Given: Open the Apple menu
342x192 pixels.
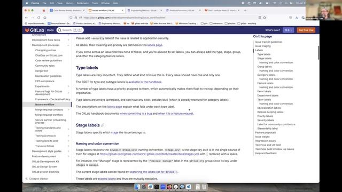Looking at the screenshot, I should [27, 3].
